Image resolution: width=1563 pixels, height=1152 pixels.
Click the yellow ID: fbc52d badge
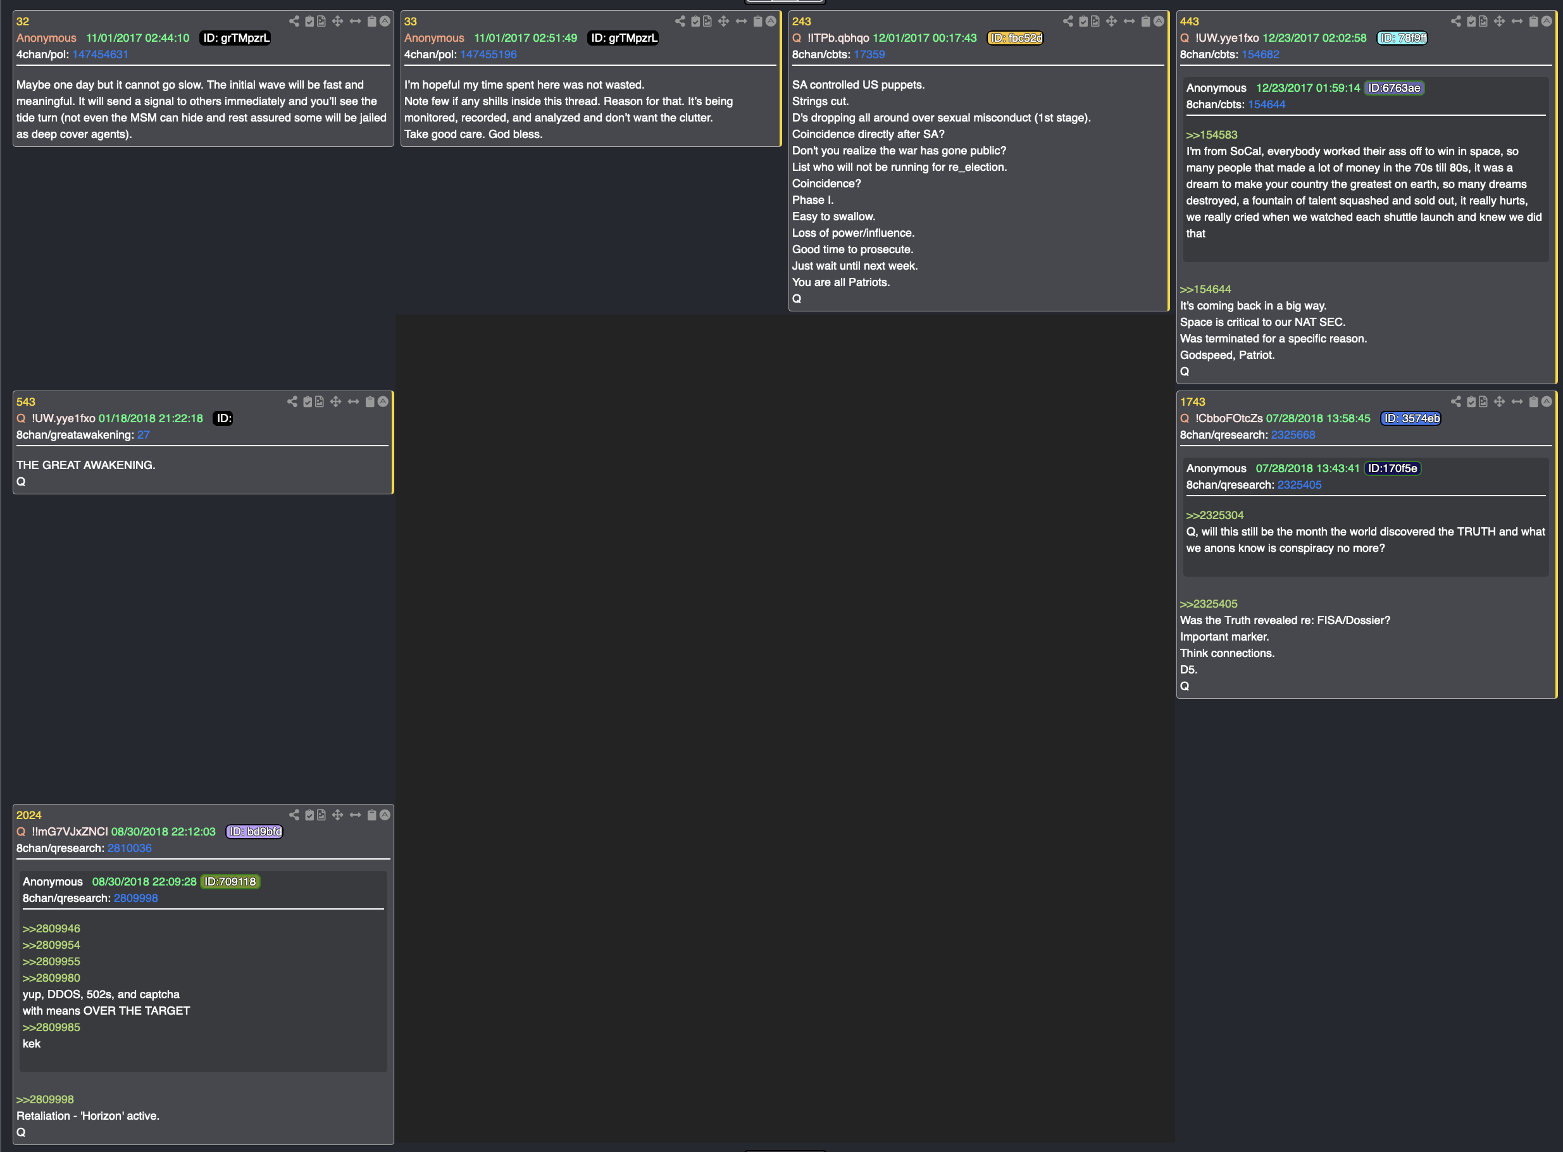[1015, 37]
